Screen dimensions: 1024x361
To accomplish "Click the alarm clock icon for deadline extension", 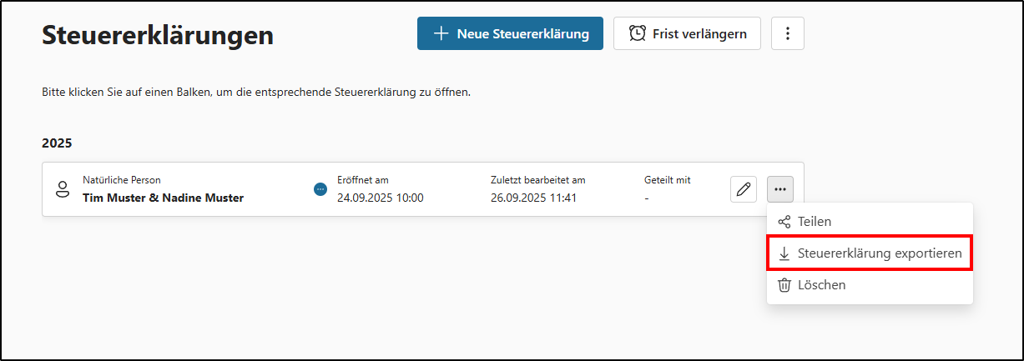I will tap(638, 34).
